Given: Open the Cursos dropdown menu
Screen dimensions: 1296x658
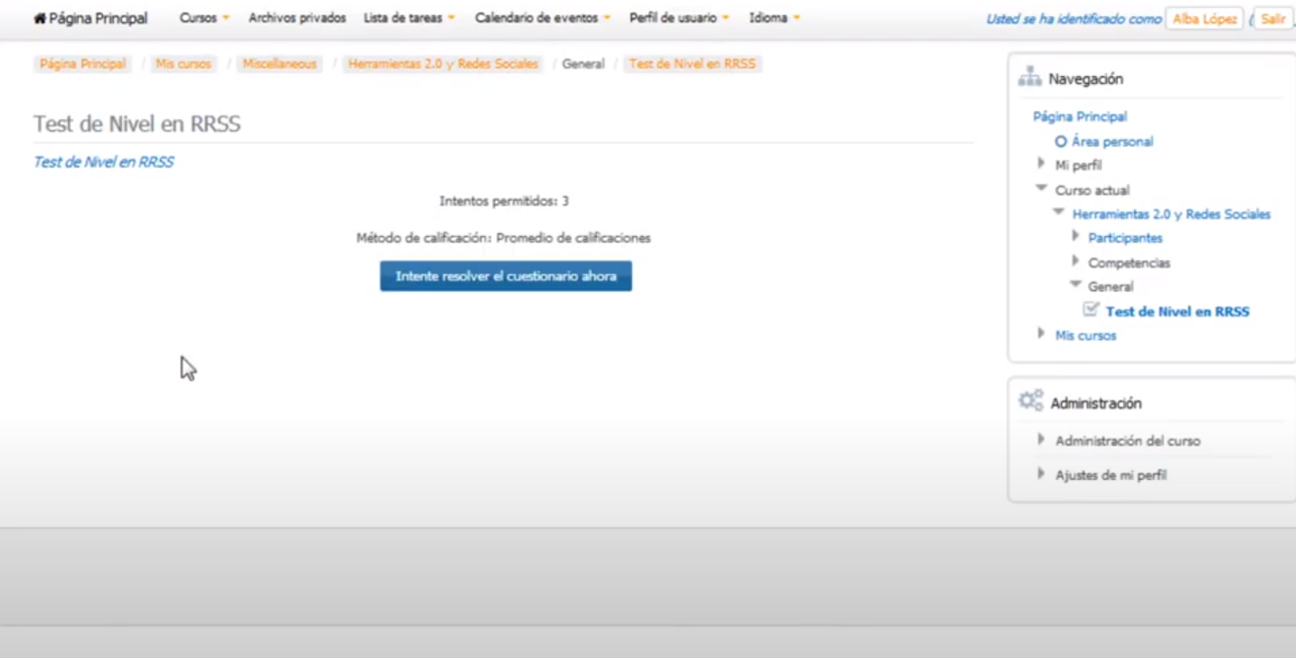Looking at the screenshot, I should tap(204, 18).
